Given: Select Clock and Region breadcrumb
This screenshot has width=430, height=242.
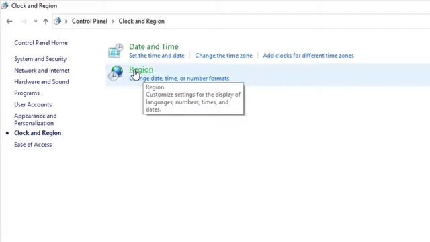Looking at the screenshot, I should click(x=142, y=21).
